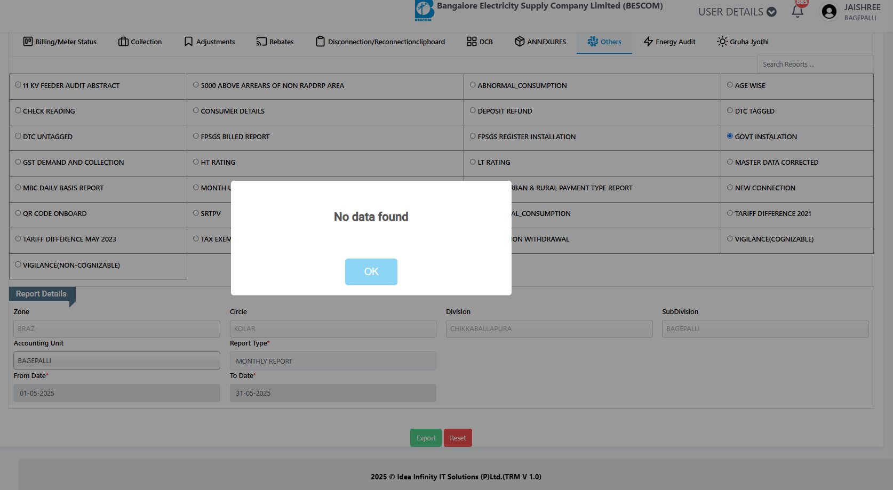The image size is (893, 490).
Task: Select LT RATING radio button
Action: 473,162
